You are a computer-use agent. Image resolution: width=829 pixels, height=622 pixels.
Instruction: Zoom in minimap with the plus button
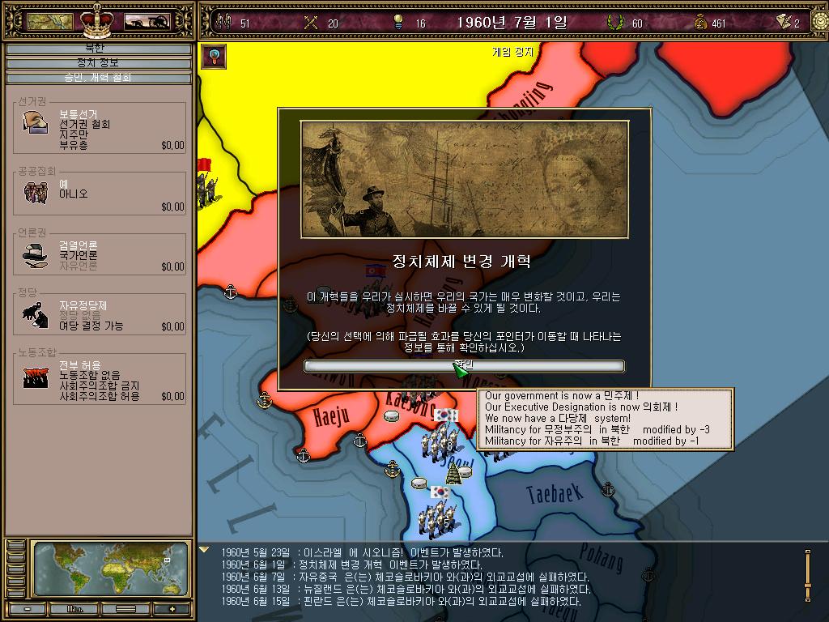[172, 609]
